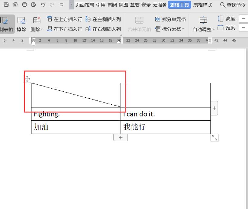Image resolution: width=248 pixels, height=209 pixels.
Task: Click the add column plus button
Action: coord(214,108)
